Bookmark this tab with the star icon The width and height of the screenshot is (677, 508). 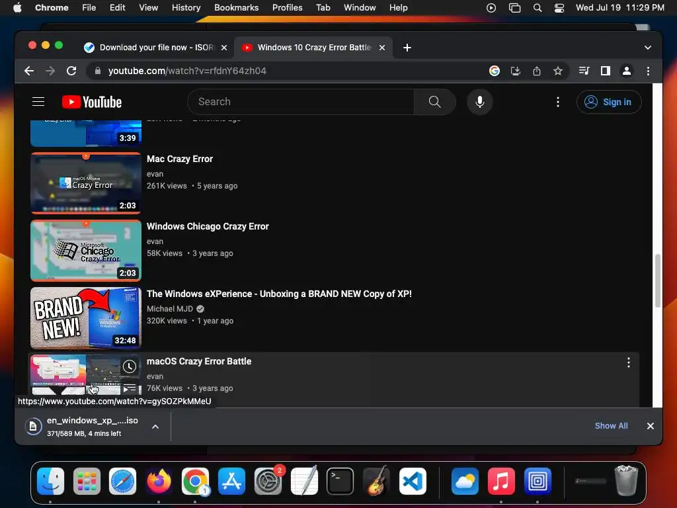tap(558, 71)
